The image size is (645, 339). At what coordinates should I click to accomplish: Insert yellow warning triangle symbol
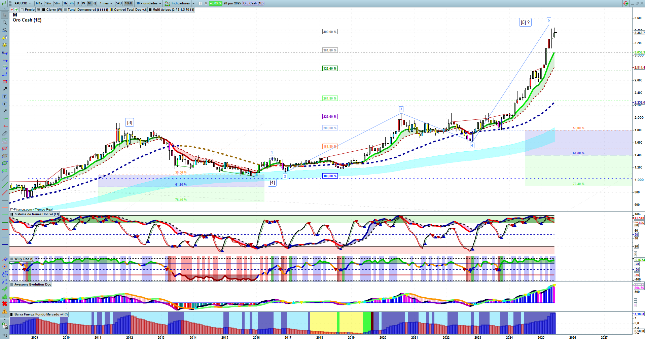4,311
